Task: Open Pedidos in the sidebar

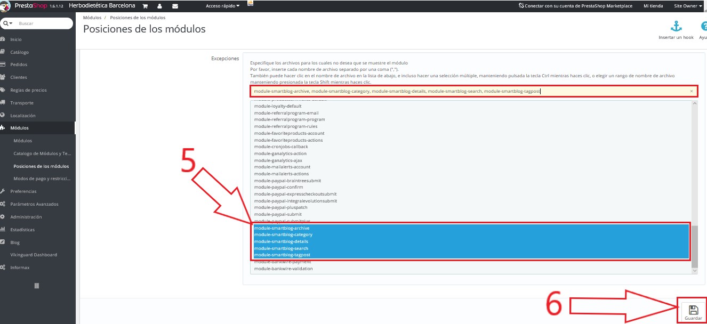Action: click(19, 64)
